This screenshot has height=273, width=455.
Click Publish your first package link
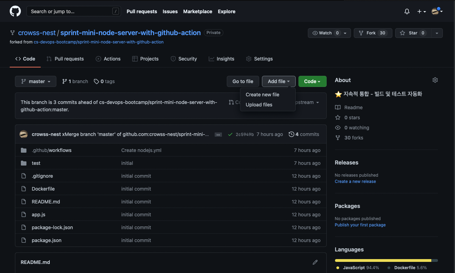tap(360, 225)
